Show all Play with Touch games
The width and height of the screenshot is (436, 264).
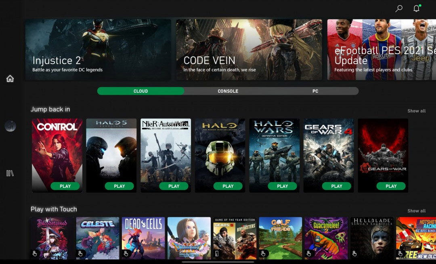pos(417,211)
